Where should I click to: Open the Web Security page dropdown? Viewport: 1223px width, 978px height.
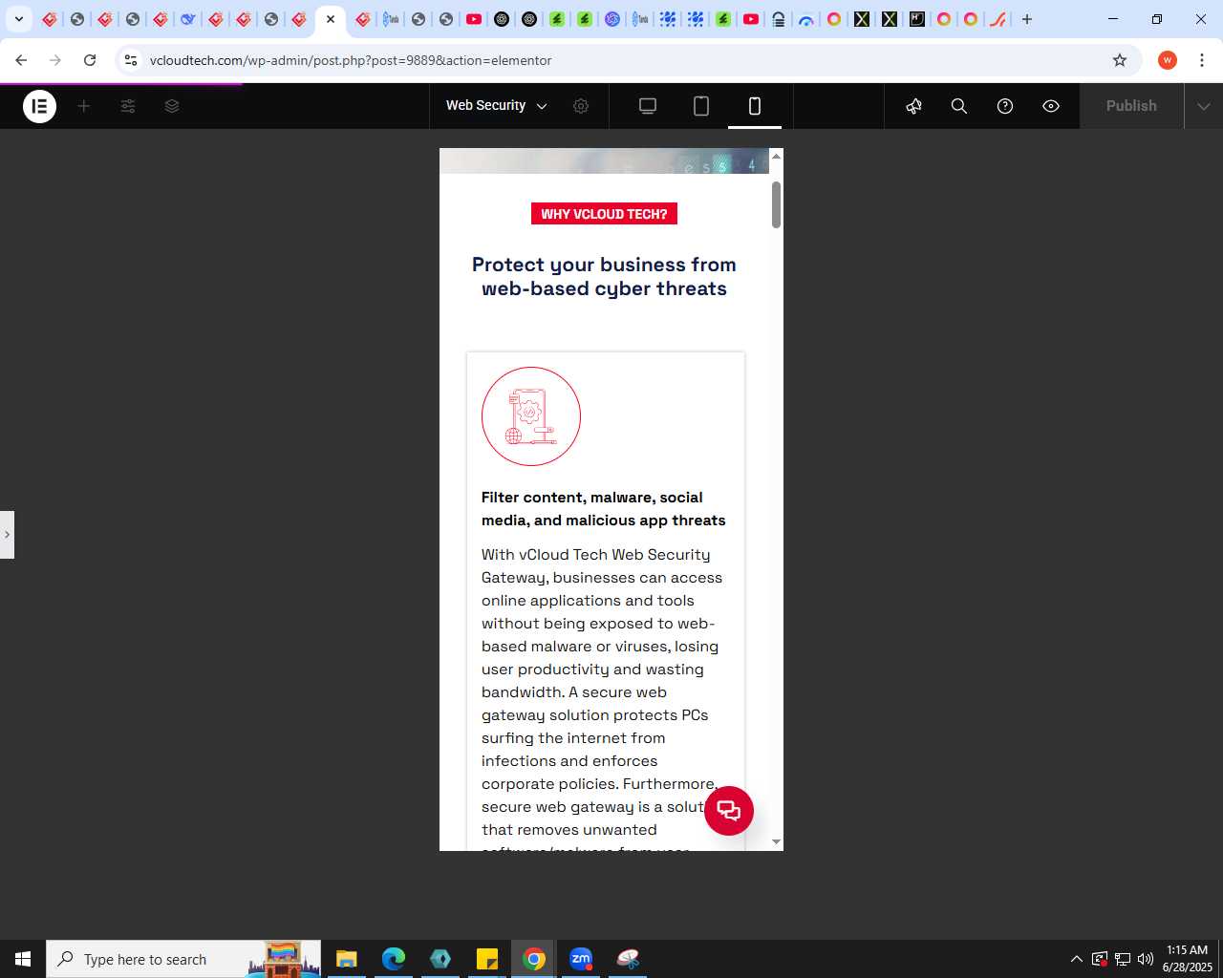497,106
